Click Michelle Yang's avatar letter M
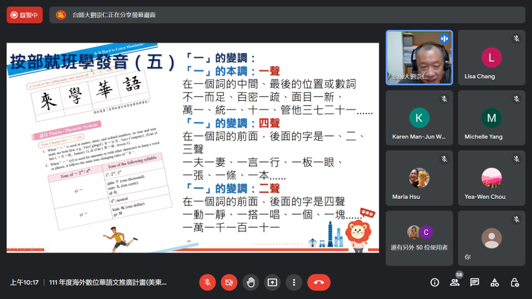This screenshot has height=299, width=532. click(491, 118)
